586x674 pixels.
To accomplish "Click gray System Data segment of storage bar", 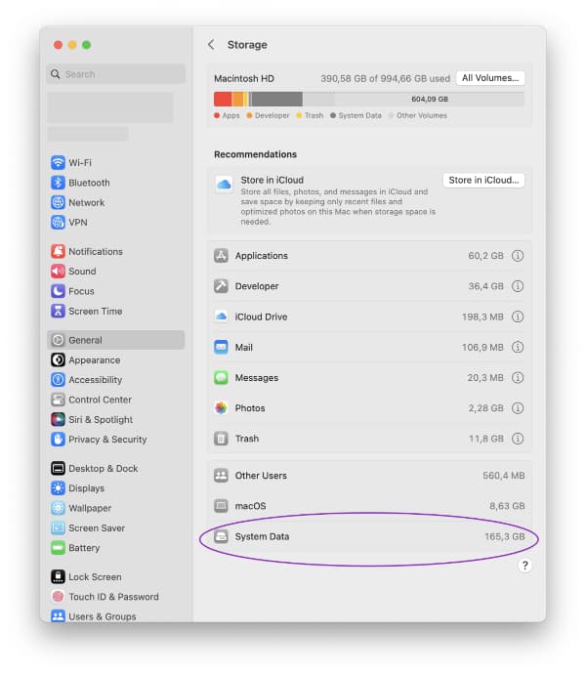I will coord(276,99).
